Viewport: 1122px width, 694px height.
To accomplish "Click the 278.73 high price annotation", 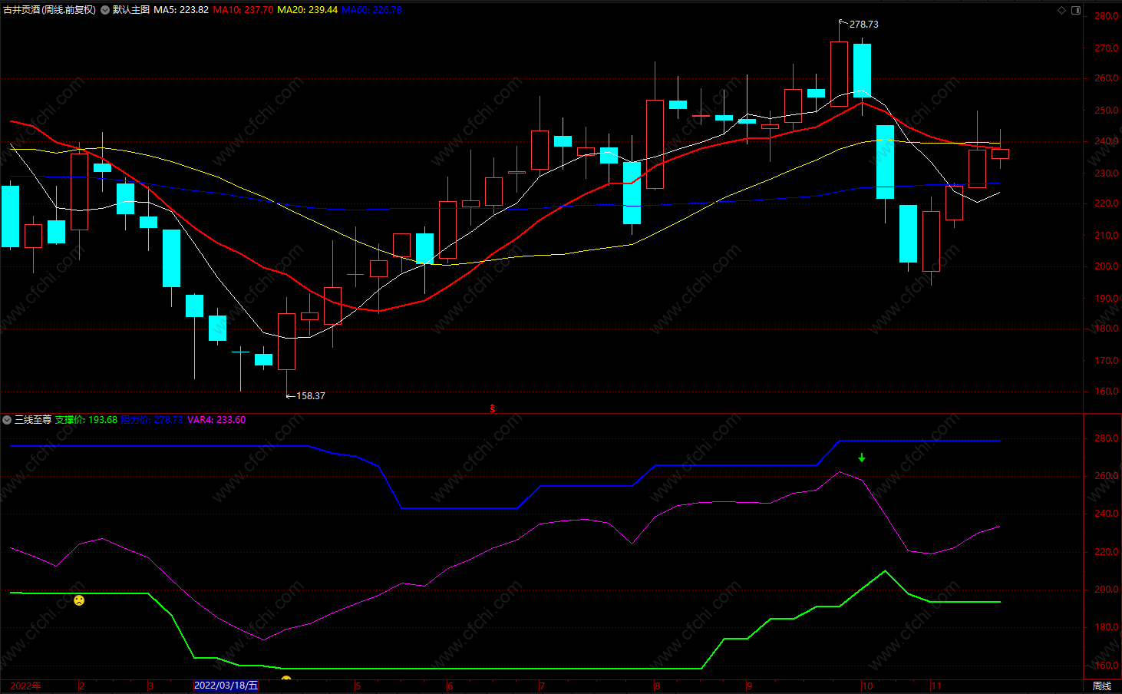I will pyautogui.click(x=864, y=25).
